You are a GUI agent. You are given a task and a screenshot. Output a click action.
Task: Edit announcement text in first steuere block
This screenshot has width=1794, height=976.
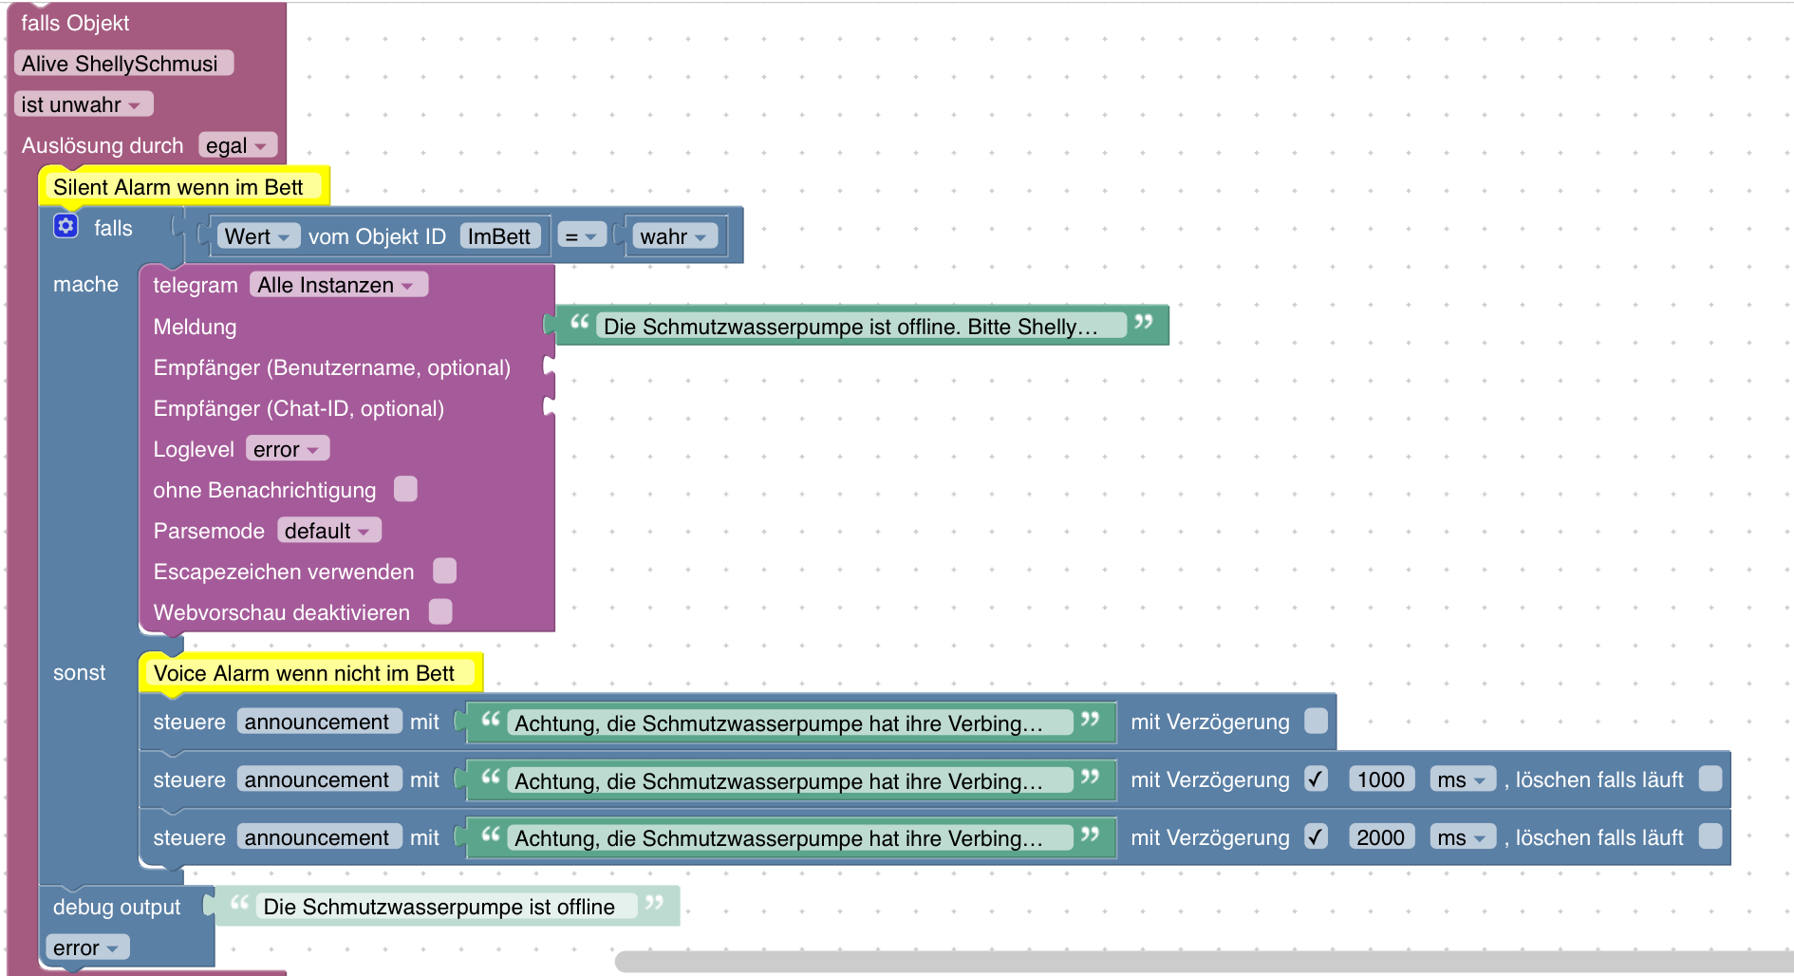click(x=790, y=723)
